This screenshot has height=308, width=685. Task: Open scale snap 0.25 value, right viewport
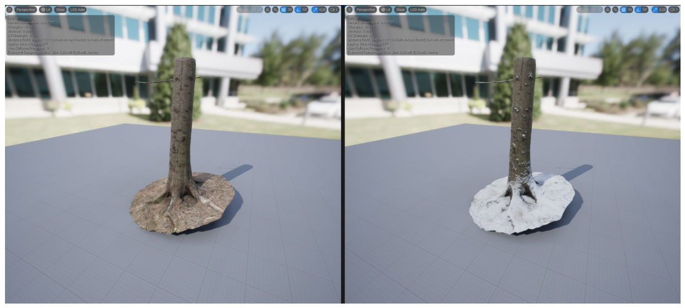(x=662, y=10)
